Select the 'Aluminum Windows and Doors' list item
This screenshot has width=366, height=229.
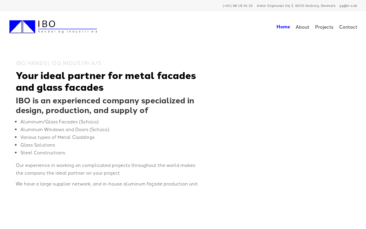pos(65,129)
